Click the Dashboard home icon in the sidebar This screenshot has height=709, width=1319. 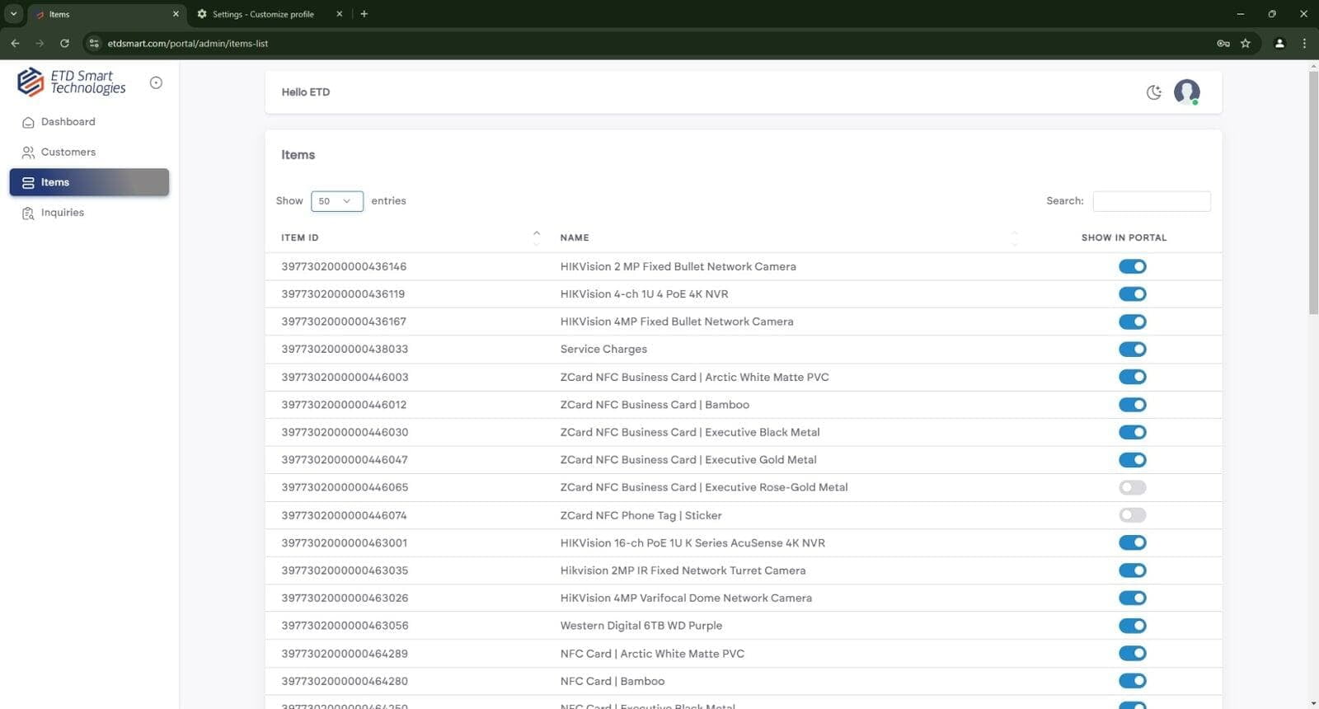28,122
